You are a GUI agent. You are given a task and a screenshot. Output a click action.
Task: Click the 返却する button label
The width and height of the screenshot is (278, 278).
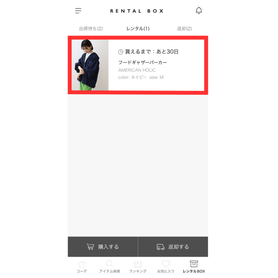tap(179, 247)
